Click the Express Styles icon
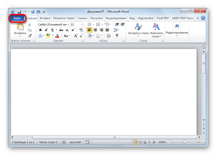This screenshot has width=216, height=155. [138, 30]
